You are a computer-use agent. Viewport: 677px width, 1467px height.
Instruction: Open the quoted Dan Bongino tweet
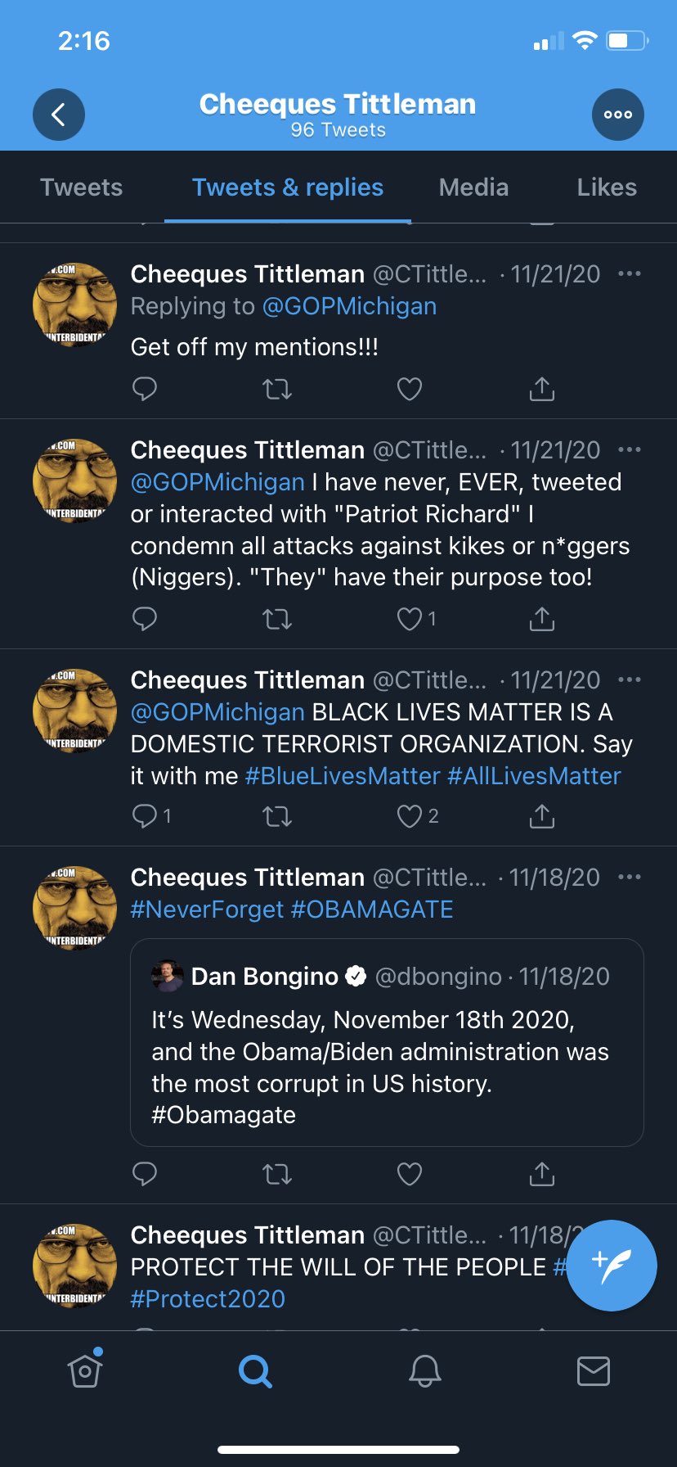click(387, 1042)
